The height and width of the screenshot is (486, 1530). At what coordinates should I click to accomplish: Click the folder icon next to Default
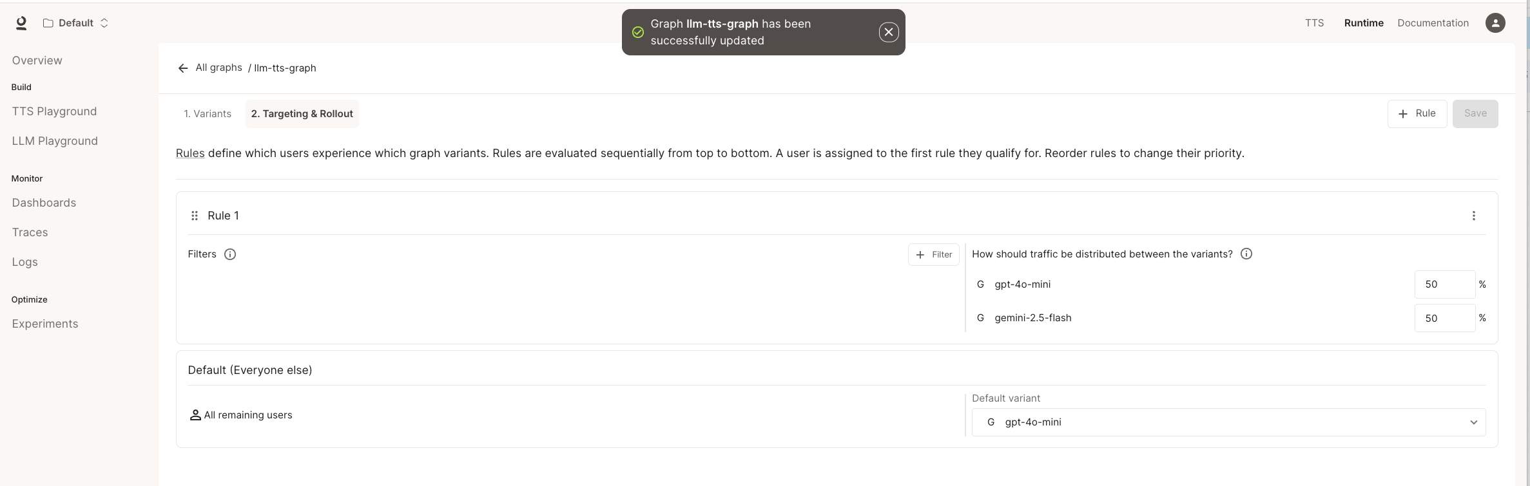48,23
